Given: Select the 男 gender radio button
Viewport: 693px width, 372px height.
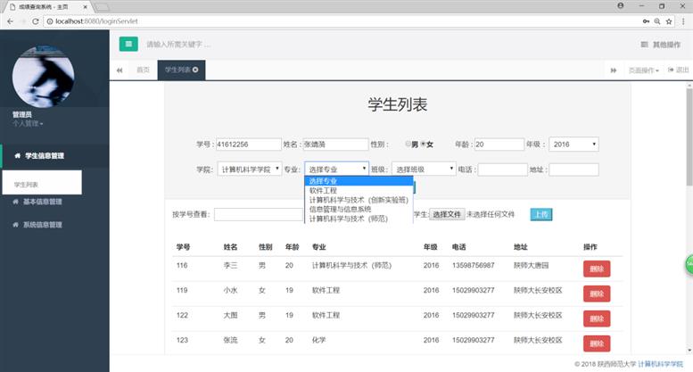Looking at the screenshot, I should 408,144.
